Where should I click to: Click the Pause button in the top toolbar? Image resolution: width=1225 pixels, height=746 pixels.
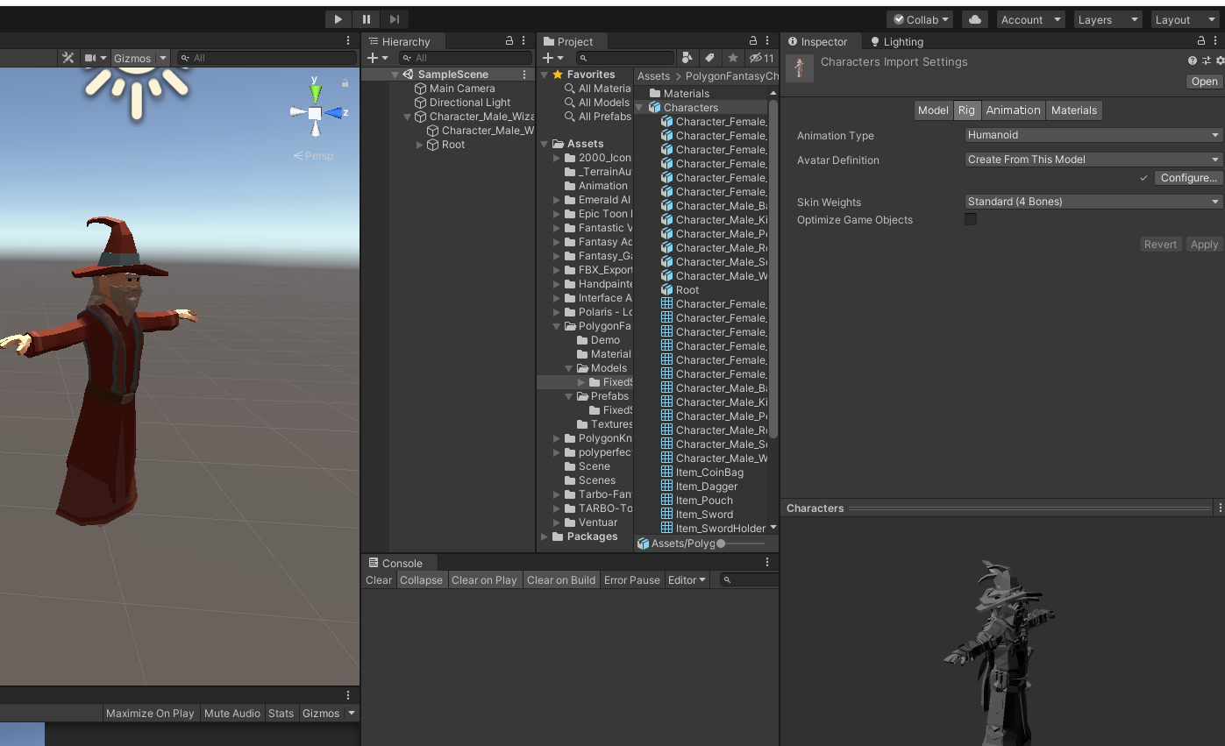366,18
